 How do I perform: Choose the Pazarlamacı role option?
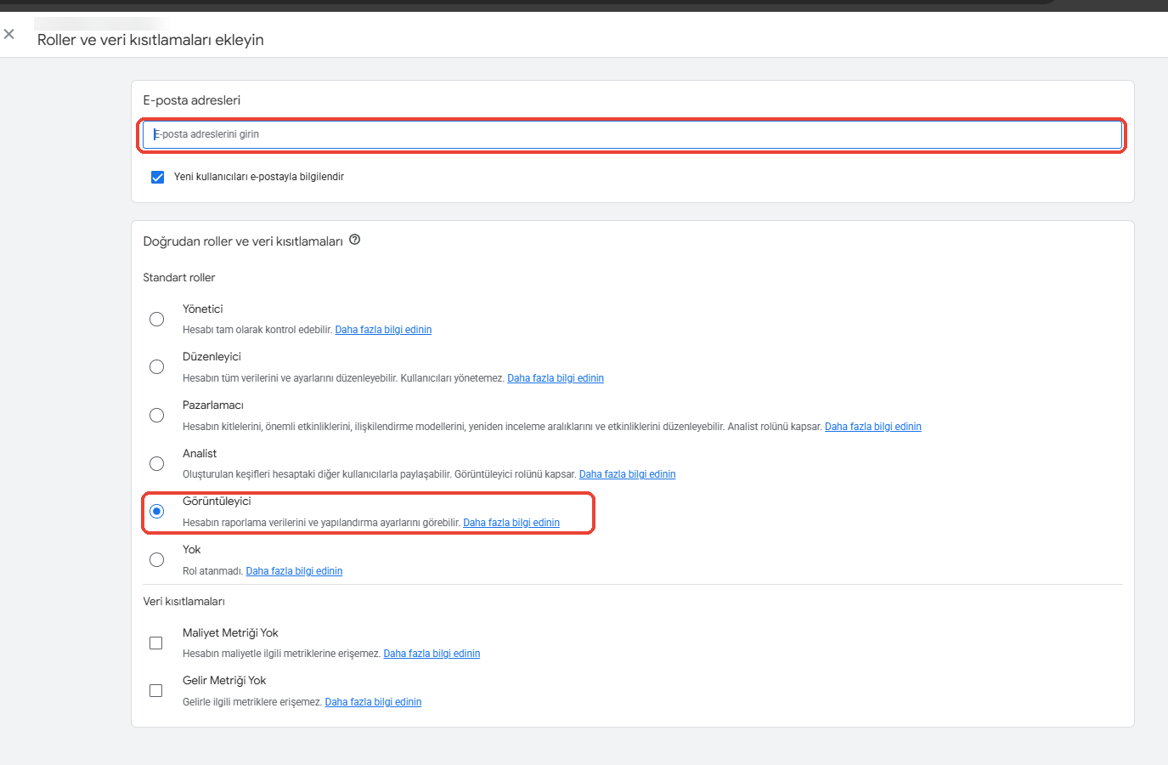(x=157, y=415)
